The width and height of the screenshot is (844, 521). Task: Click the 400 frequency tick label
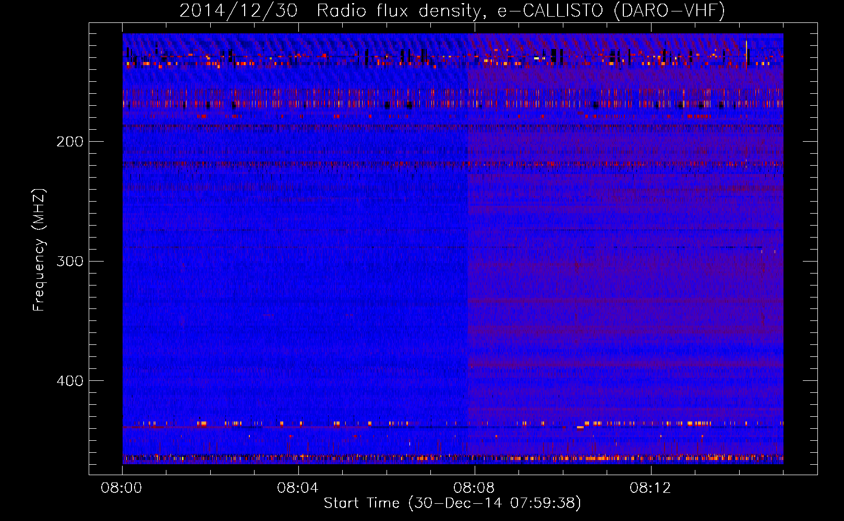pyautogui.click(x=70, y=381)
